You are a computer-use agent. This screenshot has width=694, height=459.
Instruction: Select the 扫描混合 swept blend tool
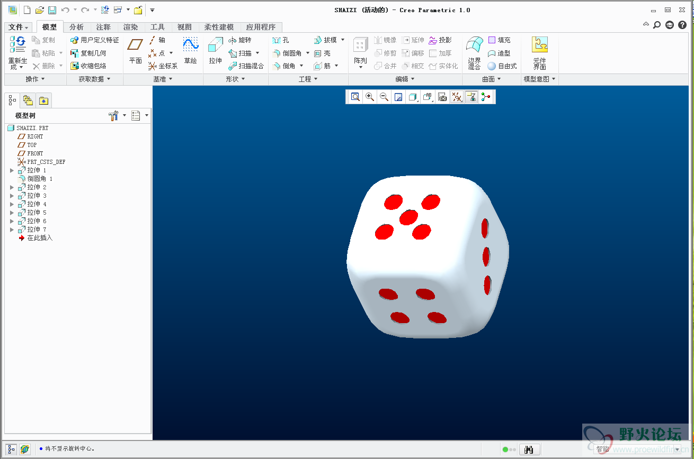tap(246, 66)
